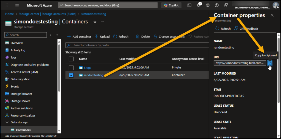Open the feedback icon in top bar
This screenshot has width=281, height=139.
pos(226,5)
